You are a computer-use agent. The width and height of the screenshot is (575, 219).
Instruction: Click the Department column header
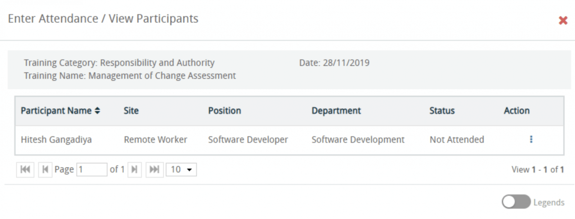[336, 111]
